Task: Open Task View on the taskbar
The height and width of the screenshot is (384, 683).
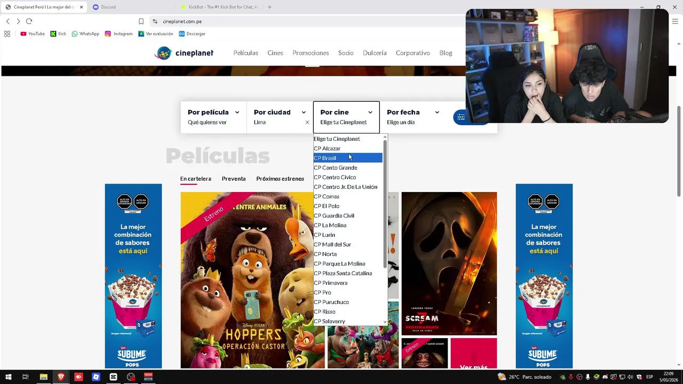Action: 25,377
